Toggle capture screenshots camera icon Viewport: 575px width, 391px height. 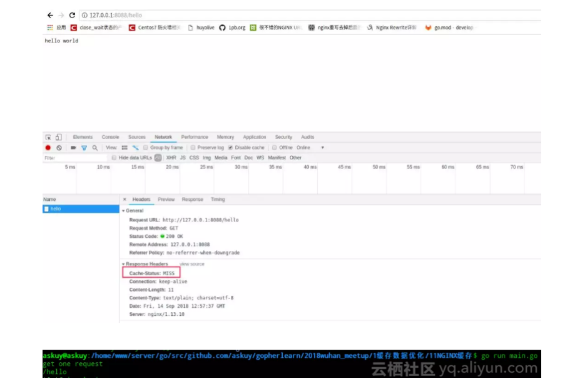(73, 148)
